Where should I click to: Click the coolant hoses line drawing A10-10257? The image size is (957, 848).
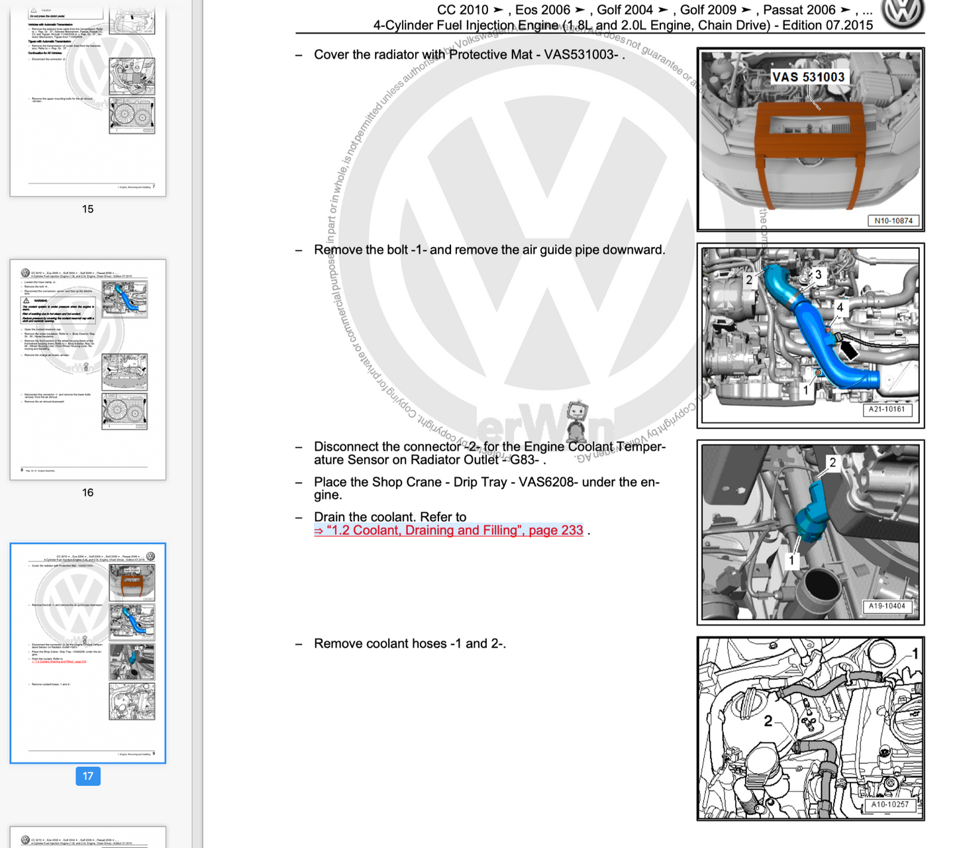pos(810,728)
